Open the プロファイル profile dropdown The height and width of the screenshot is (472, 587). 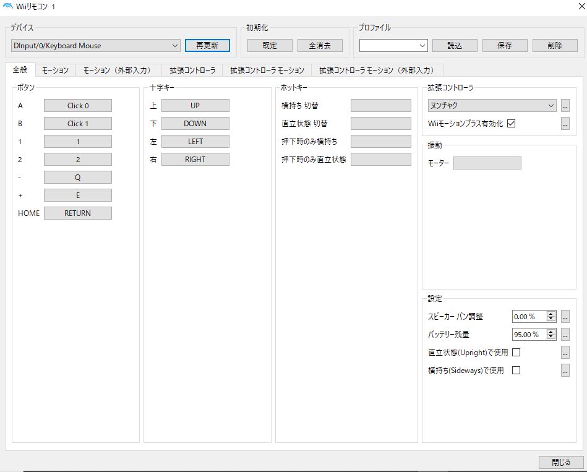[393, 45]
